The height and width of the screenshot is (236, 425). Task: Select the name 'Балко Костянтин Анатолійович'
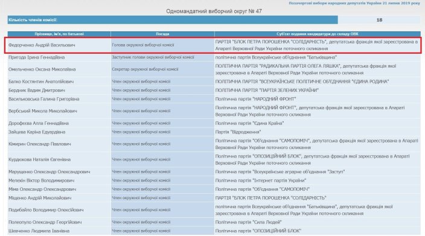[41, 81]
